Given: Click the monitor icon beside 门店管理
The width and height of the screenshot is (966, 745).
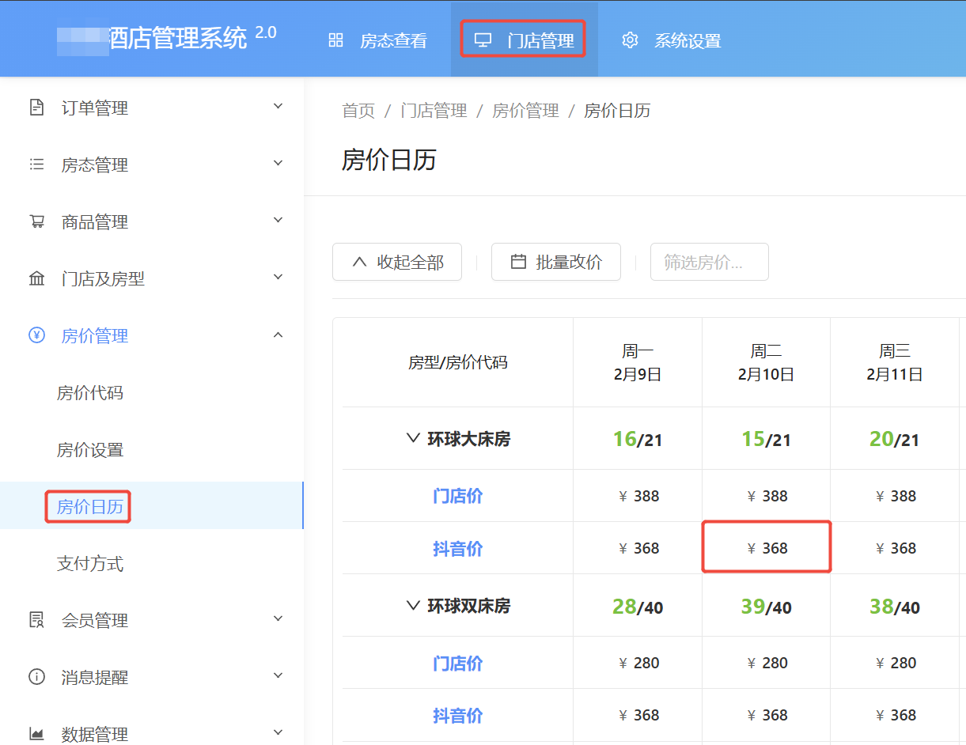Looking at the screenshot, I should 483,40.
